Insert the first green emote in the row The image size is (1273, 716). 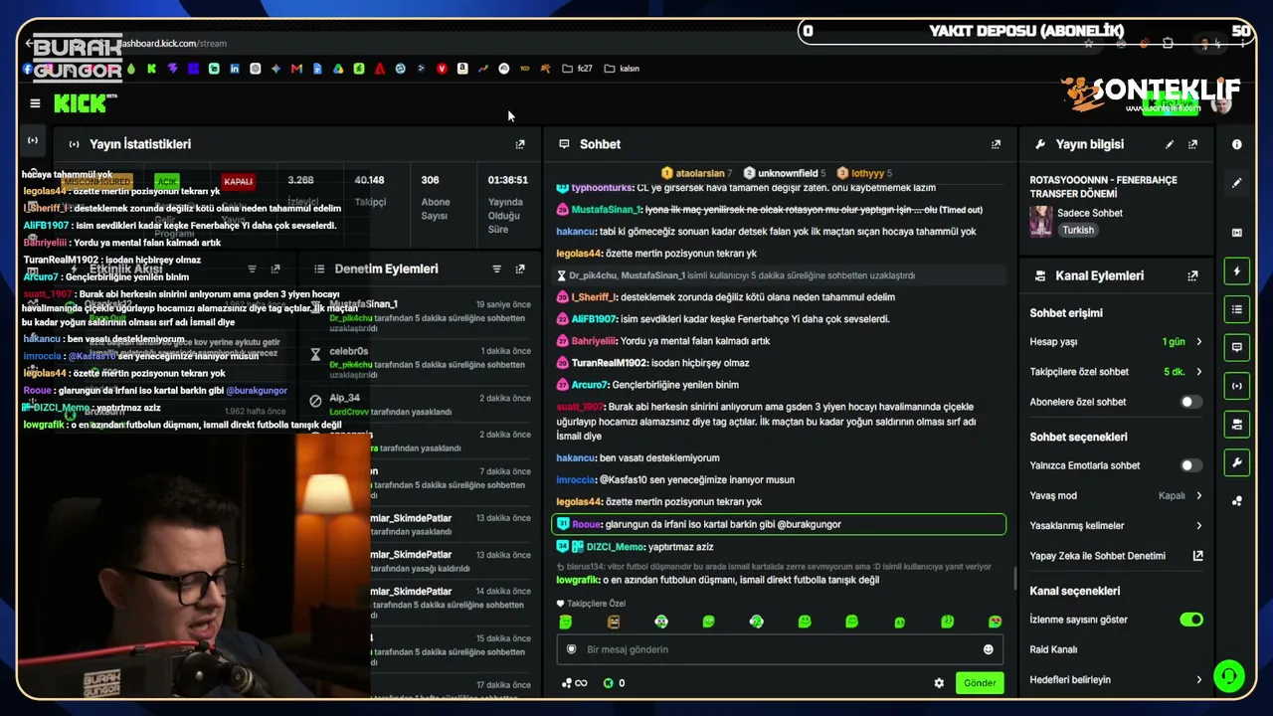pyautogui.click(x=566, y=622)
